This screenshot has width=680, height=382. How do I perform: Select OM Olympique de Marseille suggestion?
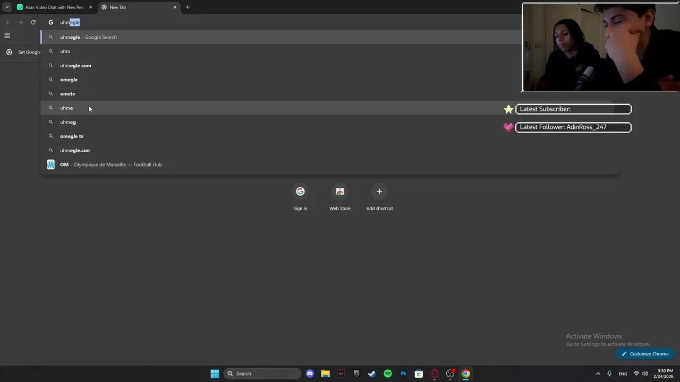tap(330, 164)
